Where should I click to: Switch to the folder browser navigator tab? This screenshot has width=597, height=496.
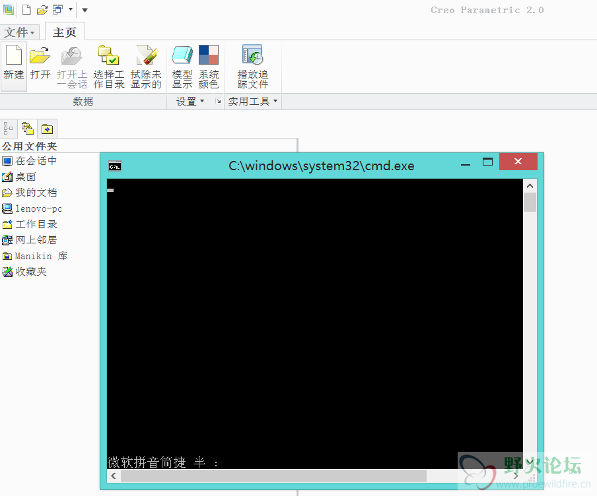28,129
